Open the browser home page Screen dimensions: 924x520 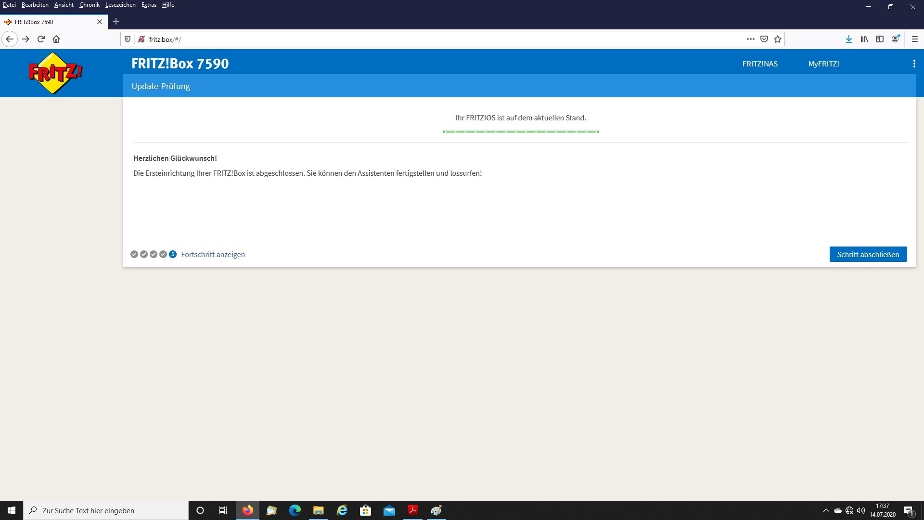point(56,39)
